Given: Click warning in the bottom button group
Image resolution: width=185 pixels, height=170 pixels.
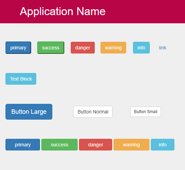Looking at the screenshot, I should coord(131,145).
